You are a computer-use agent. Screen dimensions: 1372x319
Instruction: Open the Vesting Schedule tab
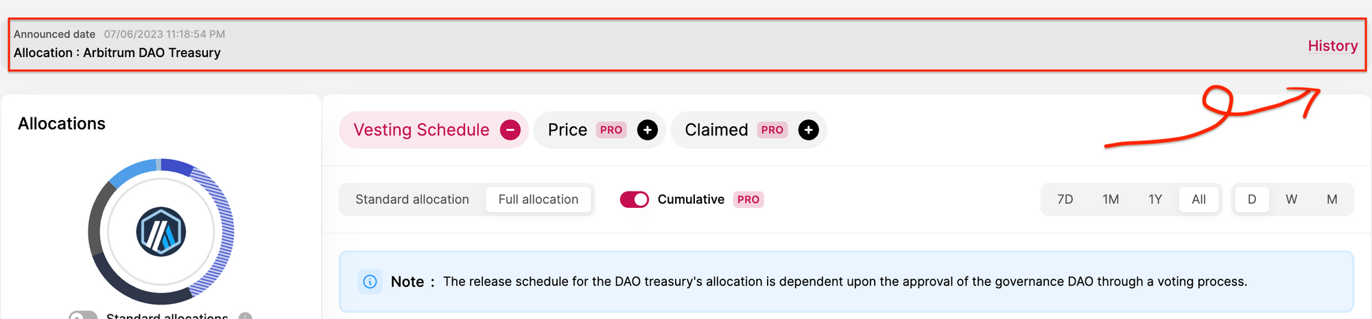[421, 130]
